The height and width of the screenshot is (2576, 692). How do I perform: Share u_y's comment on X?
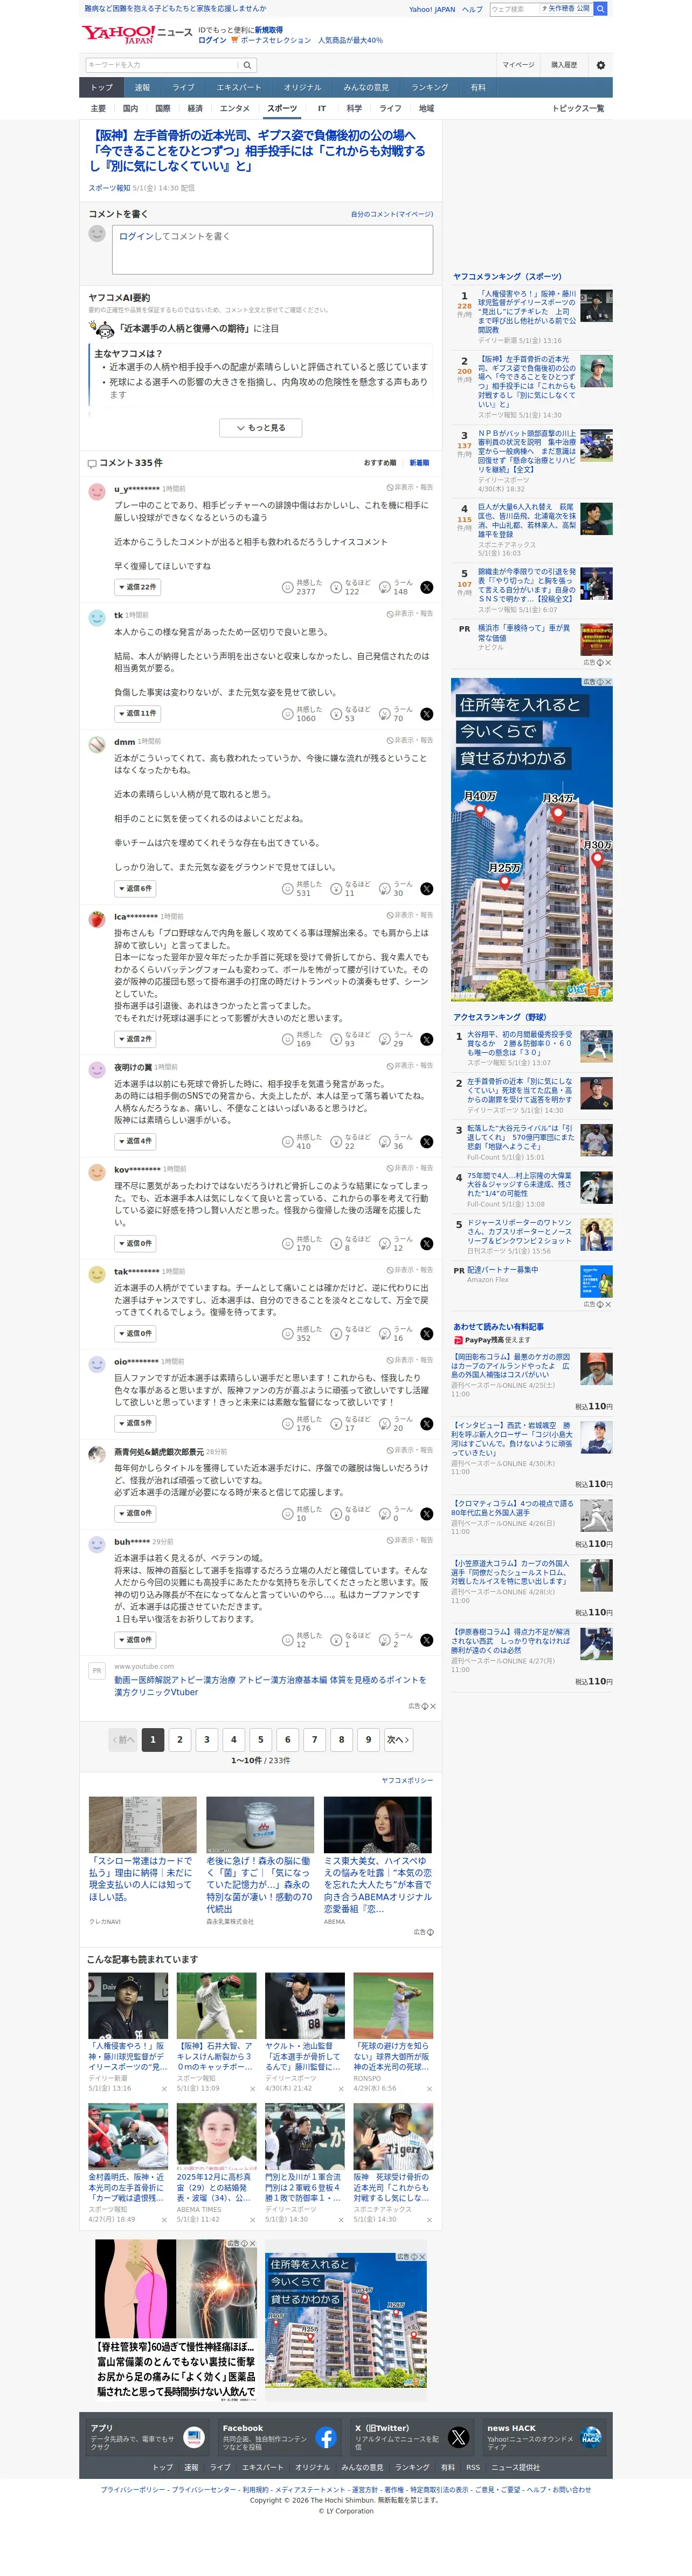(x=426, y=588)
